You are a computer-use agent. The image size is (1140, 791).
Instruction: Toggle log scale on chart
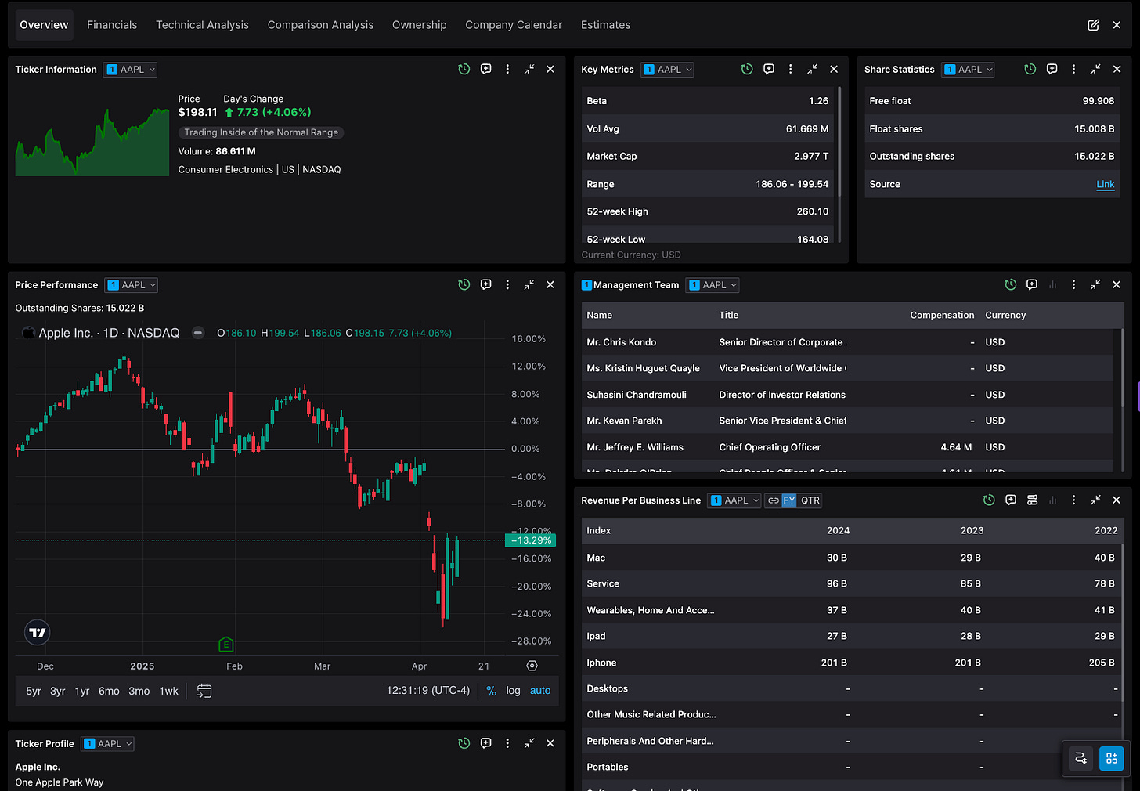(x=513, y=691)
